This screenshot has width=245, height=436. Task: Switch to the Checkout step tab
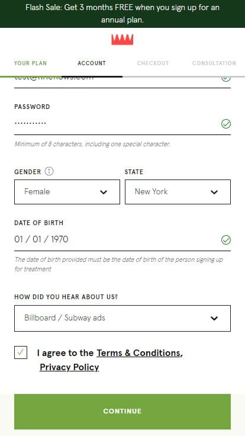[x=153, y=63]
